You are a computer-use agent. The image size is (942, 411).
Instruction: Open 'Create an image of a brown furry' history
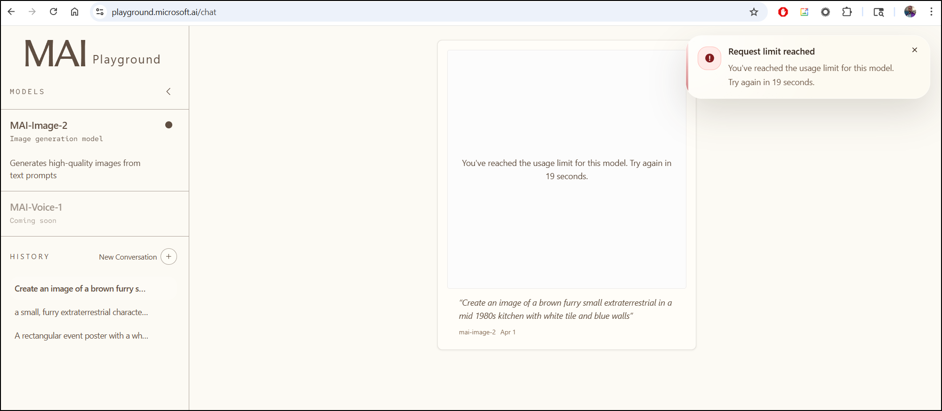(x=80, y=289)
